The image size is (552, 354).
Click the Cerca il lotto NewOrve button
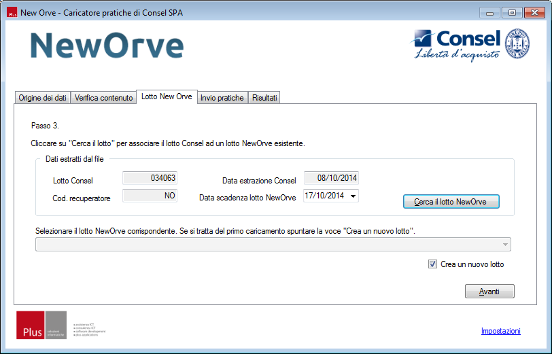tap(451, 202)
